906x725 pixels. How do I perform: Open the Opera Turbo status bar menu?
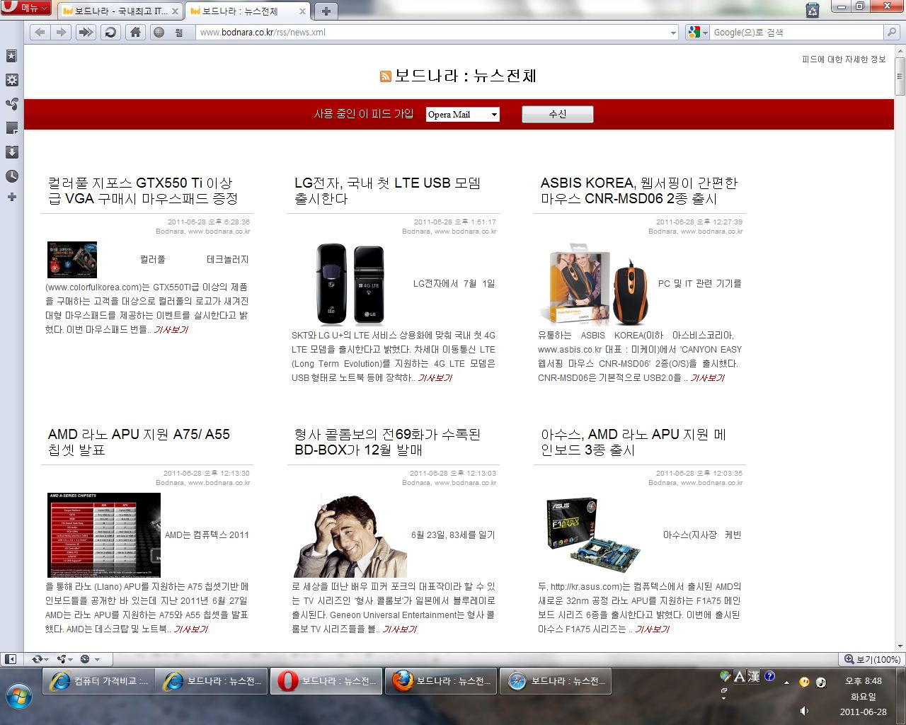tap(90, 659)
